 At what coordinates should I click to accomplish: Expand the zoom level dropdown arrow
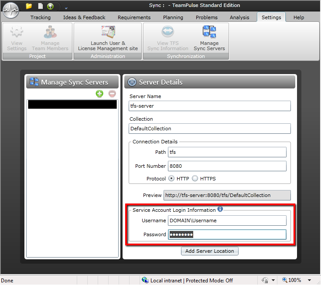tap(310, 280)
